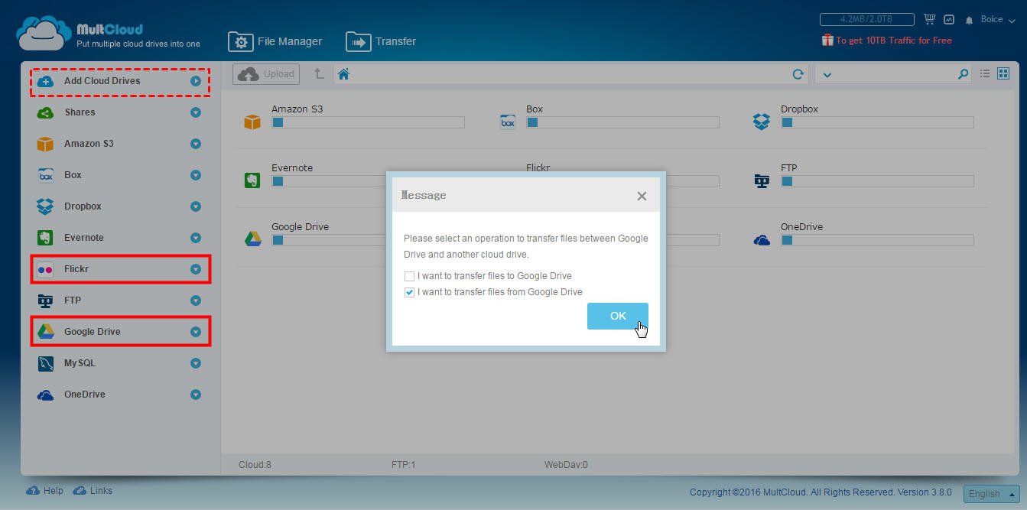Click the Upload button

(266, 74)
